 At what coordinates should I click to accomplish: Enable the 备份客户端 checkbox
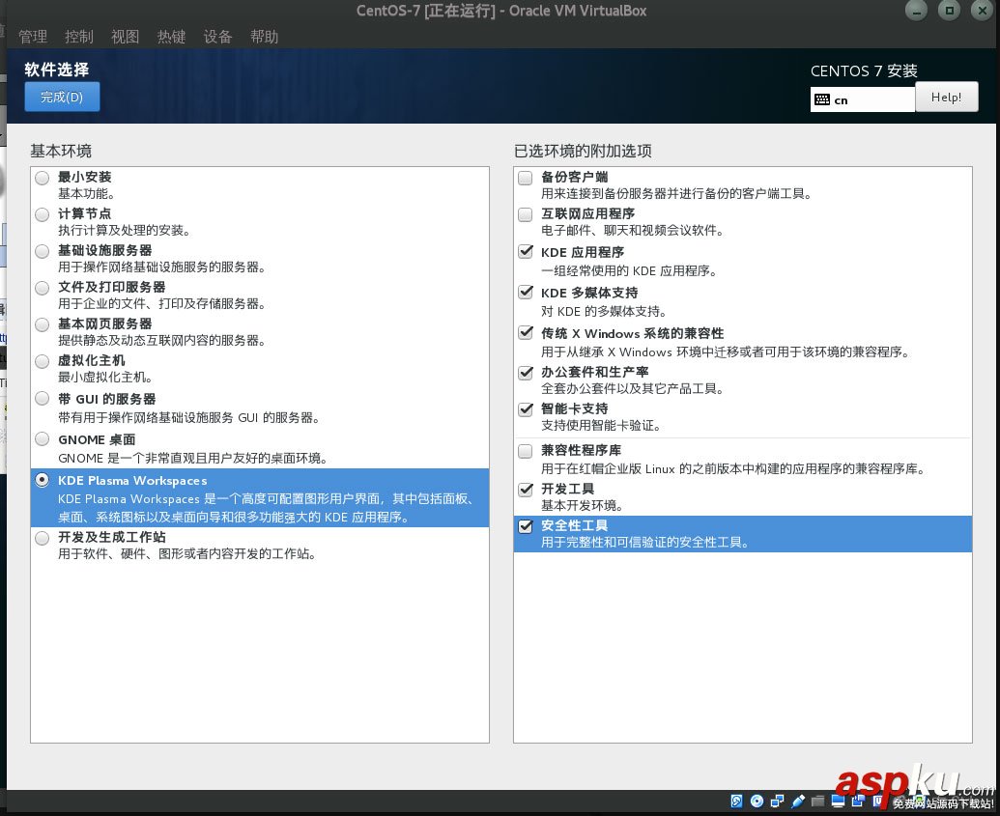tap(525, 177)
